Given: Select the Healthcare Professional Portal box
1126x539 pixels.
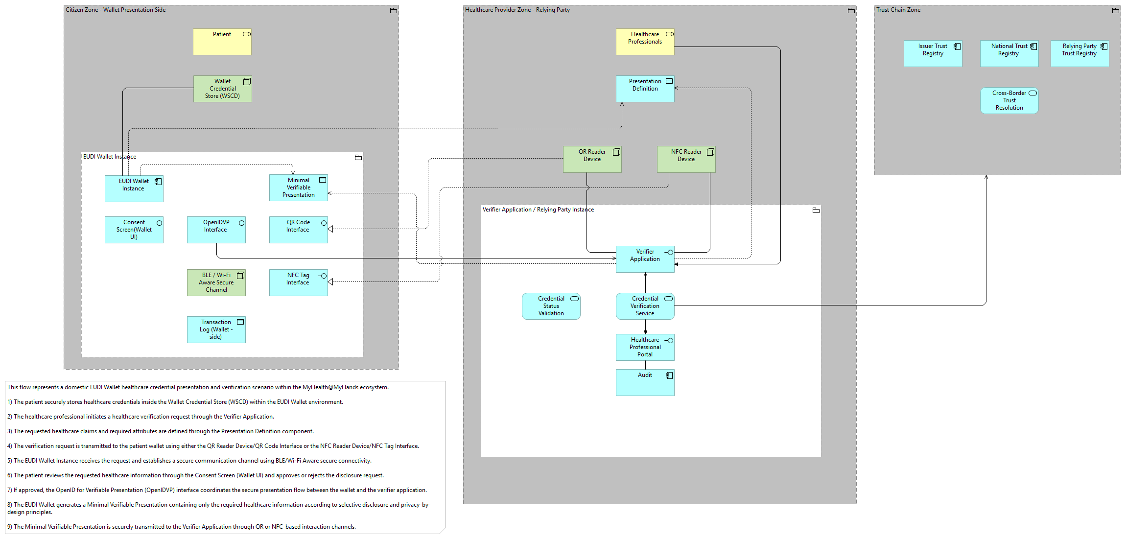Looking at the screenshot, I should point(645,347).
